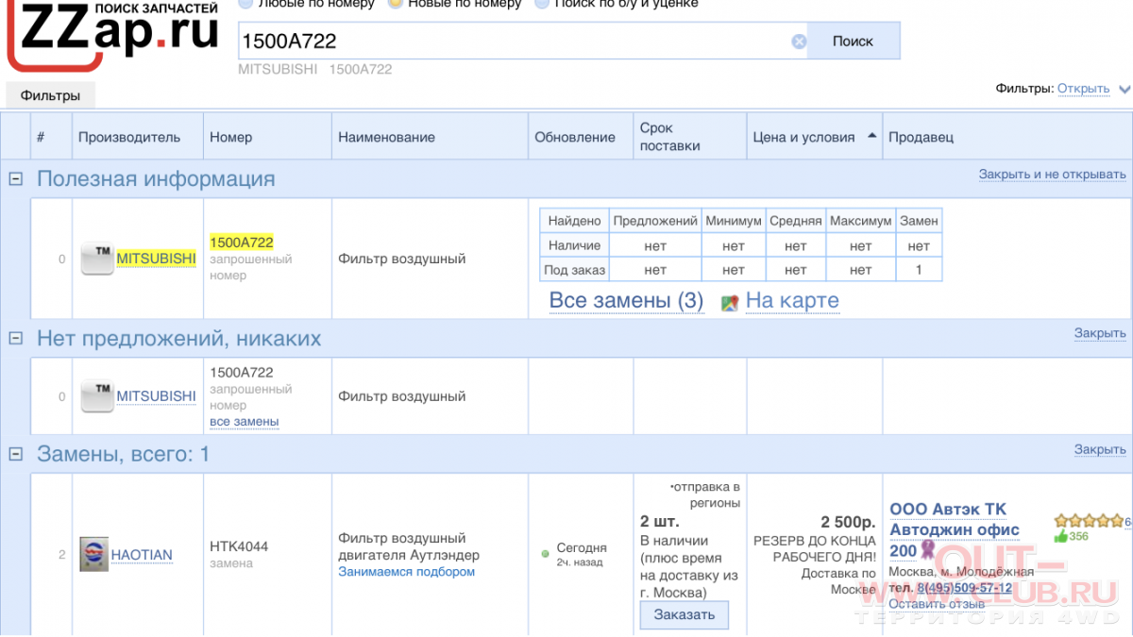
Task: Click the Заказать order button
Action: [684, 614]
